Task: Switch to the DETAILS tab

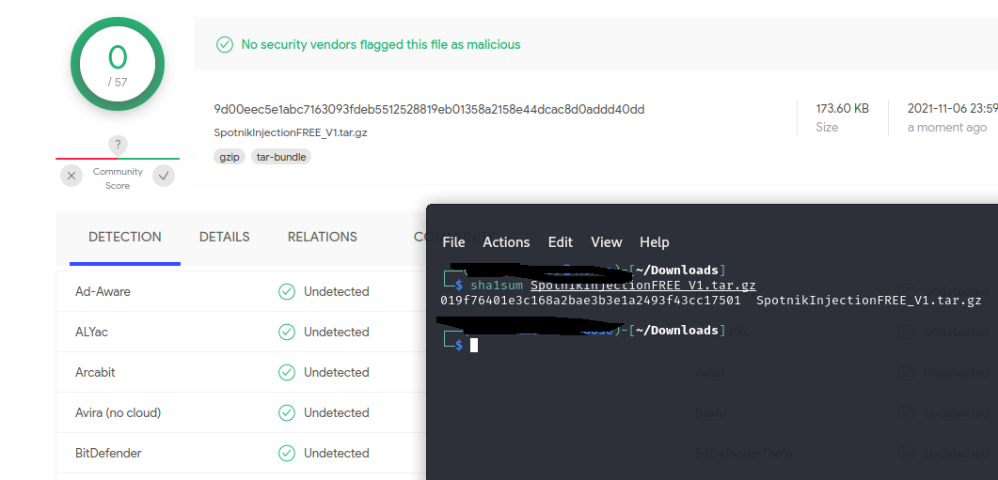Action: [x=224, y=237]
